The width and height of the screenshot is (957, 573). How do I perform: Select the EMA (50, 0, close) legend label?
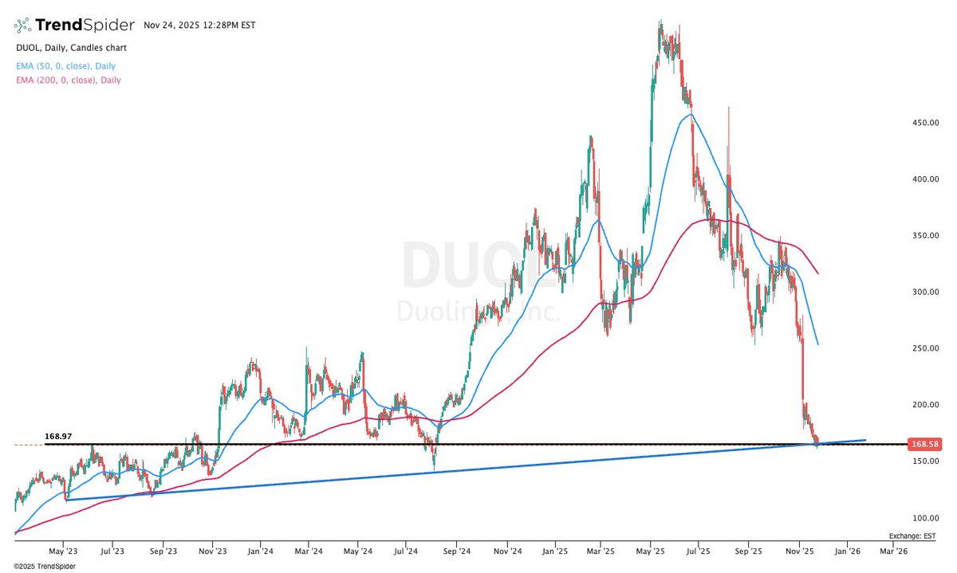pos(65,65)
